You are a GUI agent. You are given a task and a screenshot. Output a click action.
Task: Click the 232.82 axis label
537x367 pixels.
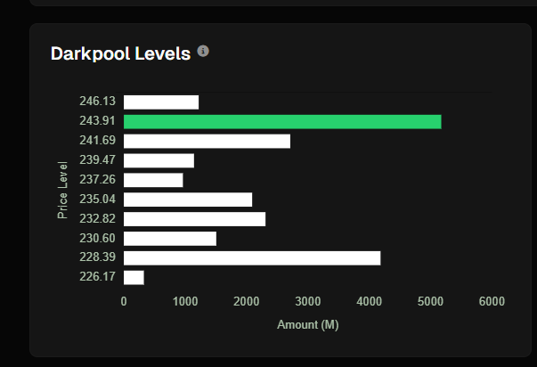pyautogui.click(x=98, y=218)
